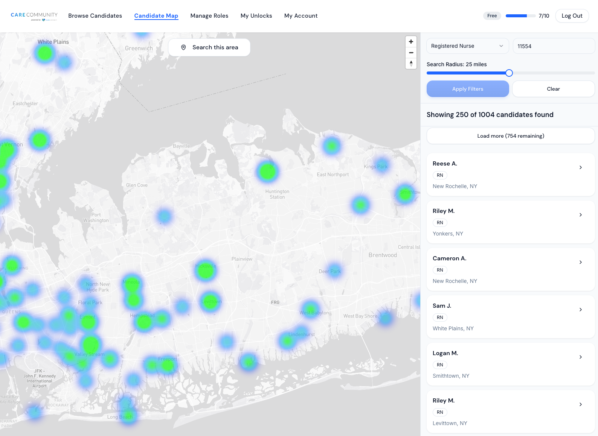Open the Browse Candidates page

tap(95, 16)
